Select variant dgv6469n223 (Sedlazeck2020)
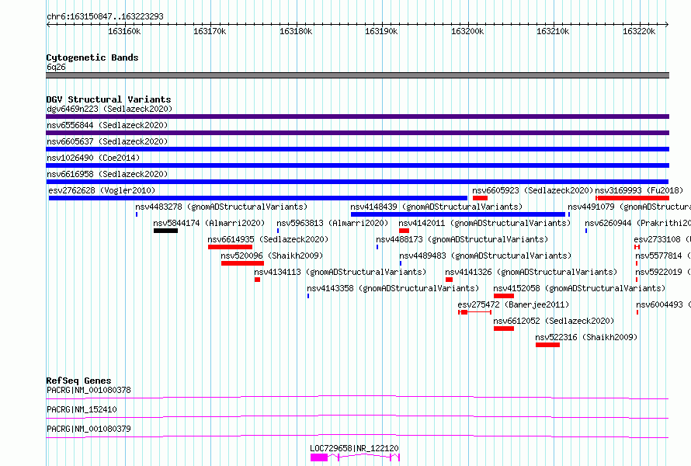The image size is (691, 466). (357, 116)
